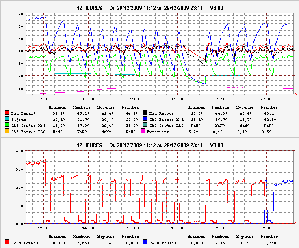Click the temperature chart title text
The image size is (299, 248).
tap(149, 8)
